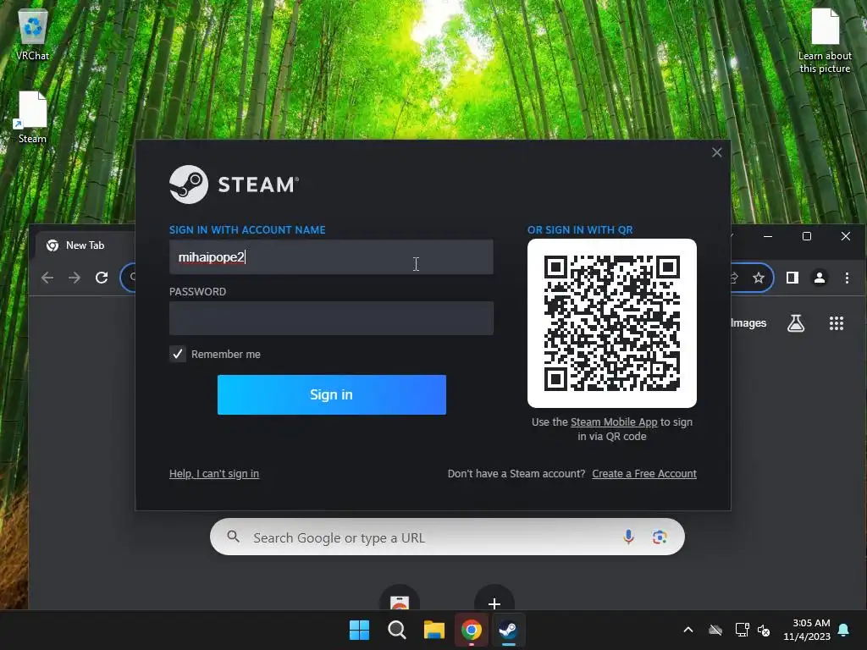867x650 pixels.
Task: Open the Windows Start menu
Action: coord(359,630)
